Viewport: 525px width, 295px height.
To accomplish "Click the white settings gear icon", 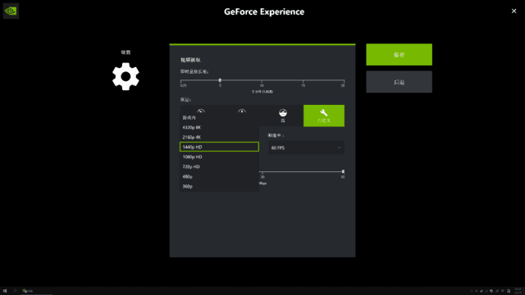I will coord(126,76).
